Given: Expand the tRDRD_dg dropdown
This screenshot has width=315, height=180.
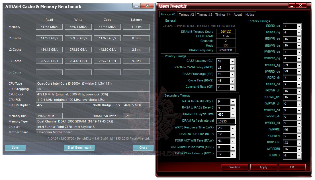Looking at the screenshot, I should pyautogui.click(x=299, y=32).
